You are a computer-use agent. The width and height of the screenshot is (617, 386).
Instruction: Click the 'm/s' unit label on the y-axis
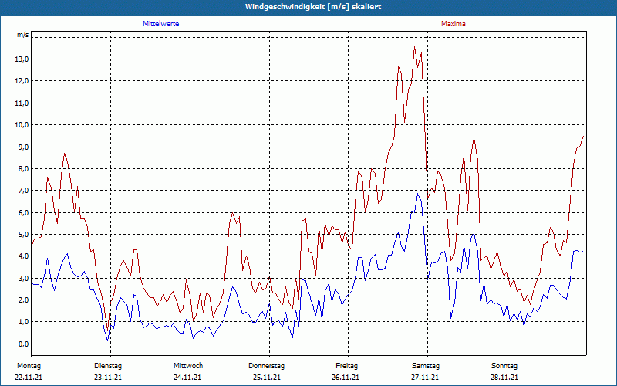point(23,34)
